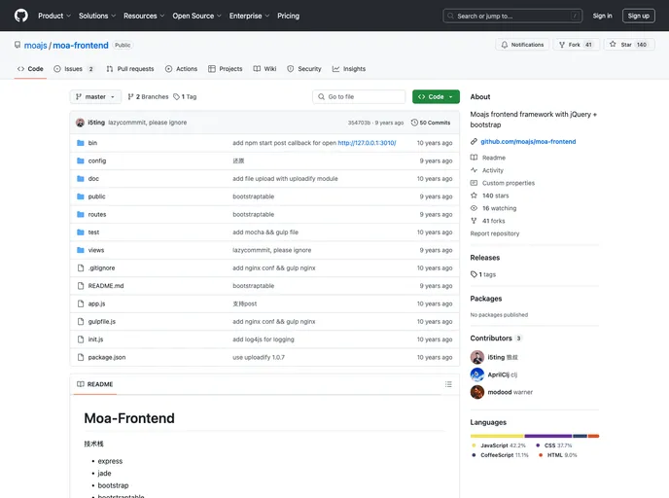The image size is (669, 498).
Task: Expand the Product menu
Action: coord(54,16)
